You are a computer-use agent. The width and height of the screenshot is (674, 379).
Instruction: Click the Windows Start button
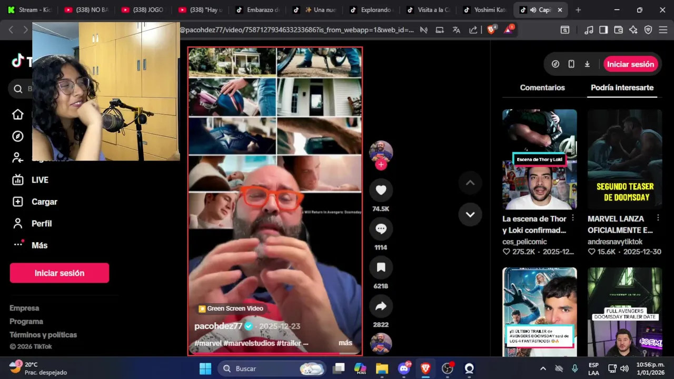(205, 368)
